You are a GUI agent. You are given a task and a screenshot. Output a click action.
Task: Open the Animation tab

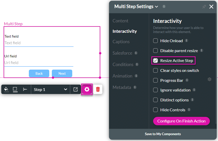coord(122,76)
